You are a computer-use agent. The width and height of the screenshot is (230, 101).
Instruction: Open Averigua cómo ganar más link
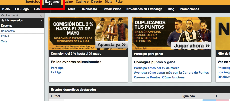coord(171,73)
